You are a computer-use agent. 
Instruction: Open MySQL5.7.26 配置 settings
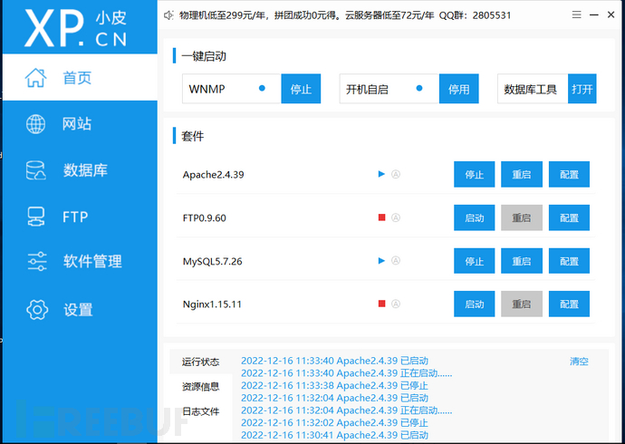[x=569, y=261]
